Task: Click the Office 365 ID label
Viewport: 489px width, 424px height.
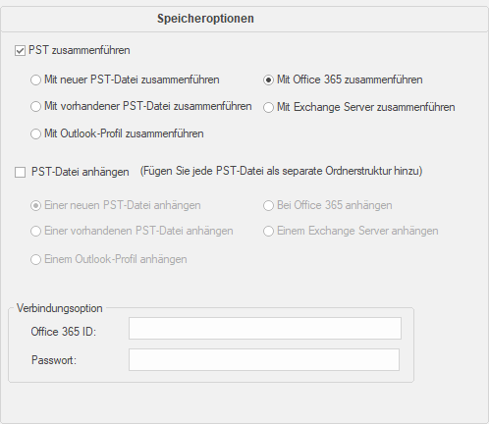Action: (64, 332)
